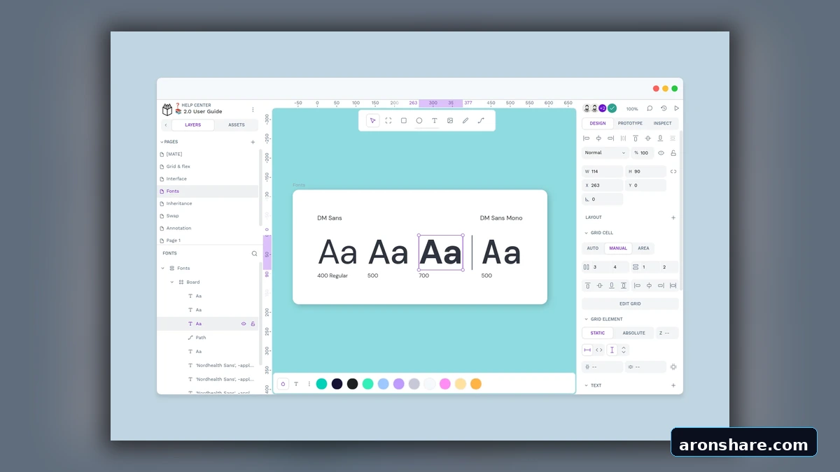
Task: Switch to the Inspect tab
Action: (x=662, y=123)
